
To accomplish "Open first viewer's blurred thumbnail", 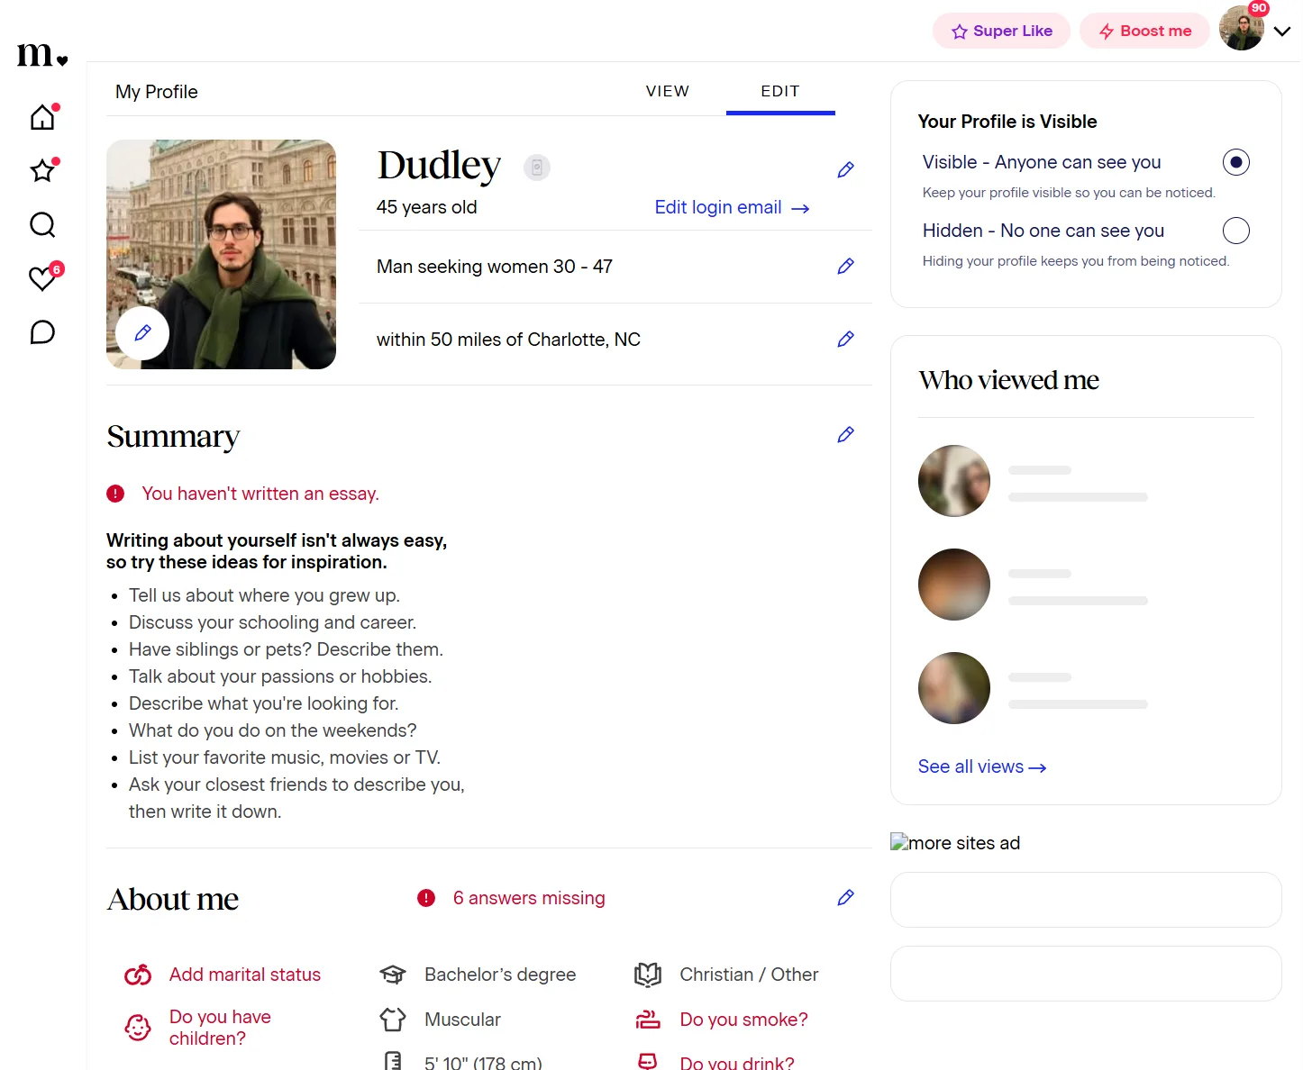I will [x=954, y=481].
